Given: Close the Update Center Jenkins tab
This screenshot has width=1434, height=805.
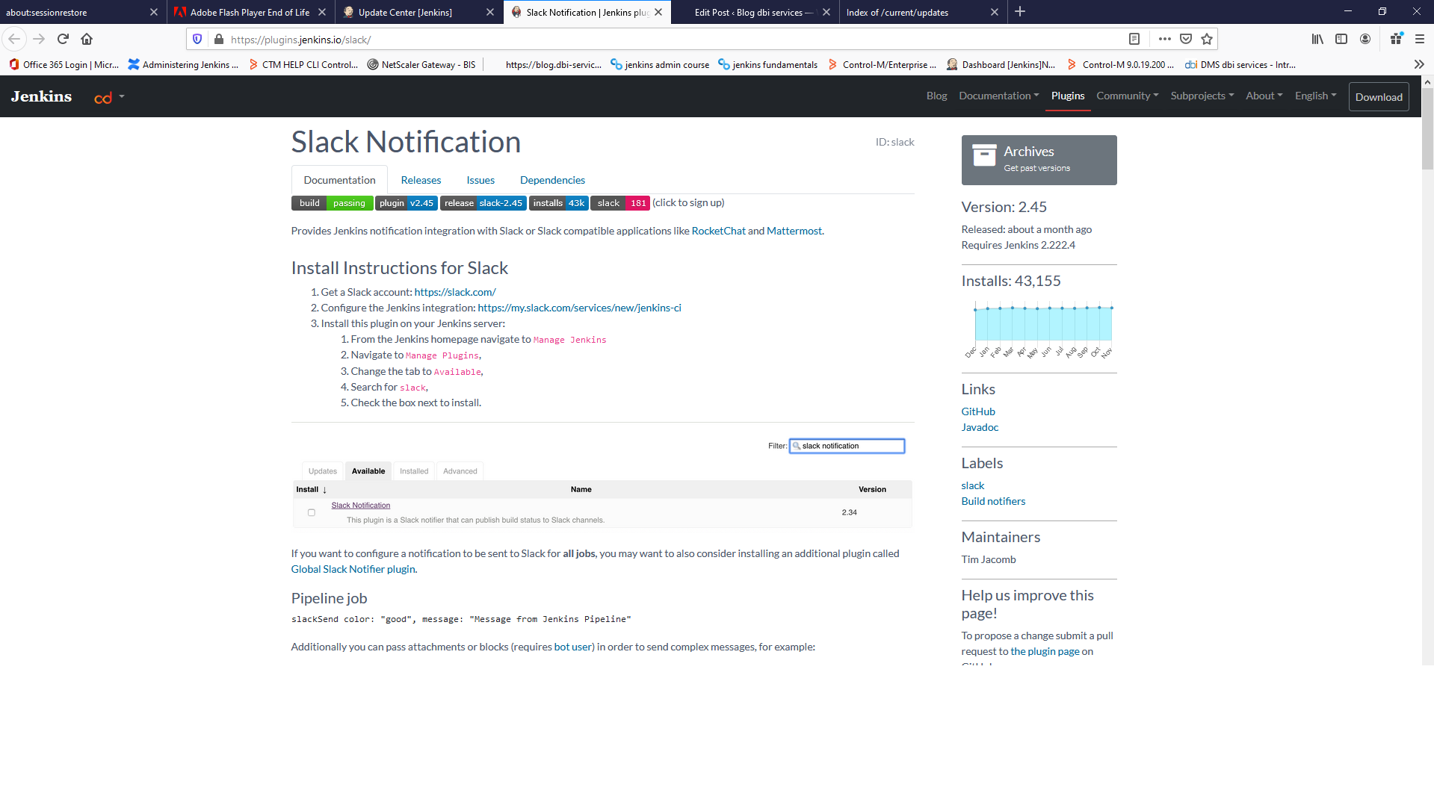Looking at the screenshot, I should click(x=490, y=12).
